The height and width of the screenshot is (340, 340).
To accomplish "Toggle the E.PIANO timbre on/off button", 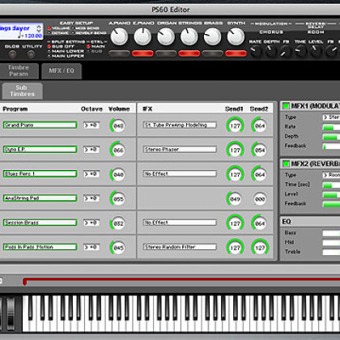I will [x=142, y=53].
